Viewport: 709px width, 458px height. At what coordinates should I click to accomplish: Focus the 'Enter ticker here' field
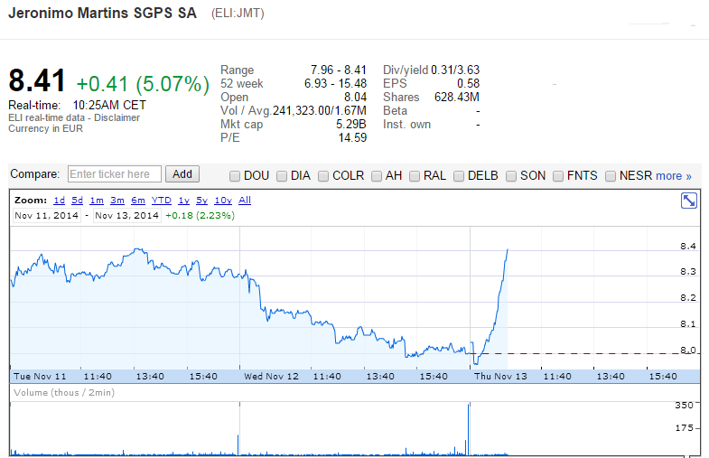click(115, 174)
